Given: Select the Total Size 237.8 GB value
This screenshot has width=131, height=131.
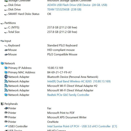Looking at the screenshot, I should point(62,32).
